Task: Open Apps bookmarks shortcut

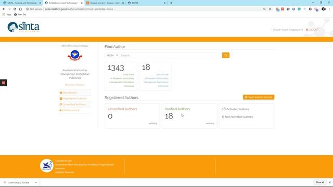Action: 7,15
